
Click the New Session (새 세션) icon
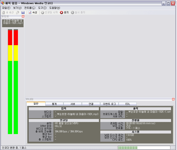coord(4,13)
